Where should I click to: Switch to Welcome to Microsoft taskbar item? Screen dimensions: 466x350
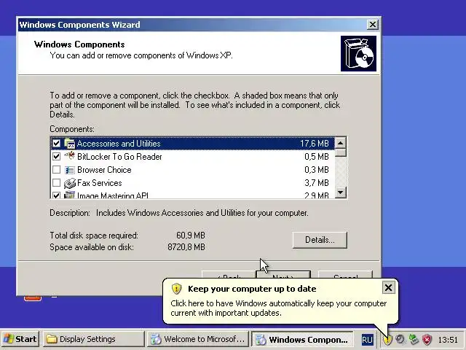[198, 339]
